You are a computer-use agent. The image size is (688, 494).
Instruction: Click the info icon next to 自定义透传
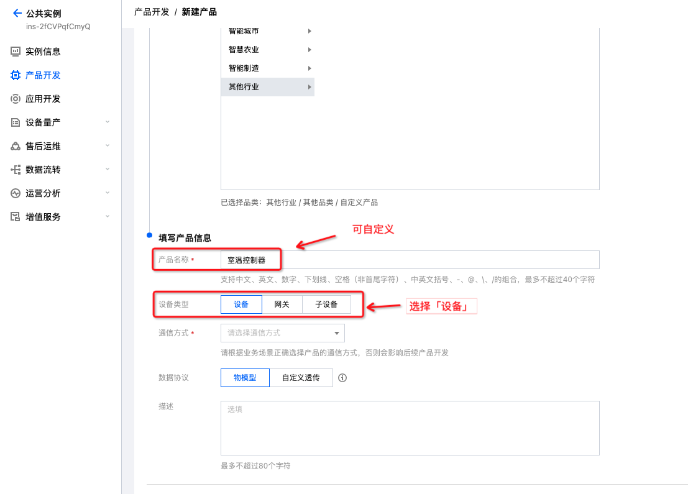pyautogui.click(x=342, y=378)
